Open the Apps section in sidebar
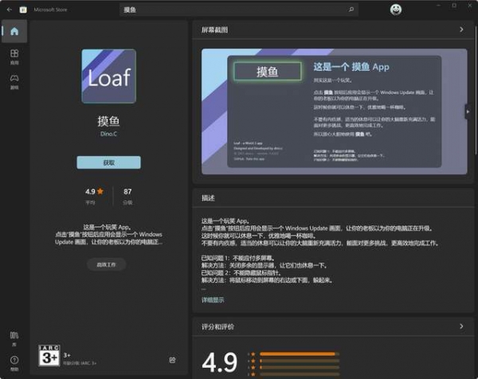 click(14, 57)
